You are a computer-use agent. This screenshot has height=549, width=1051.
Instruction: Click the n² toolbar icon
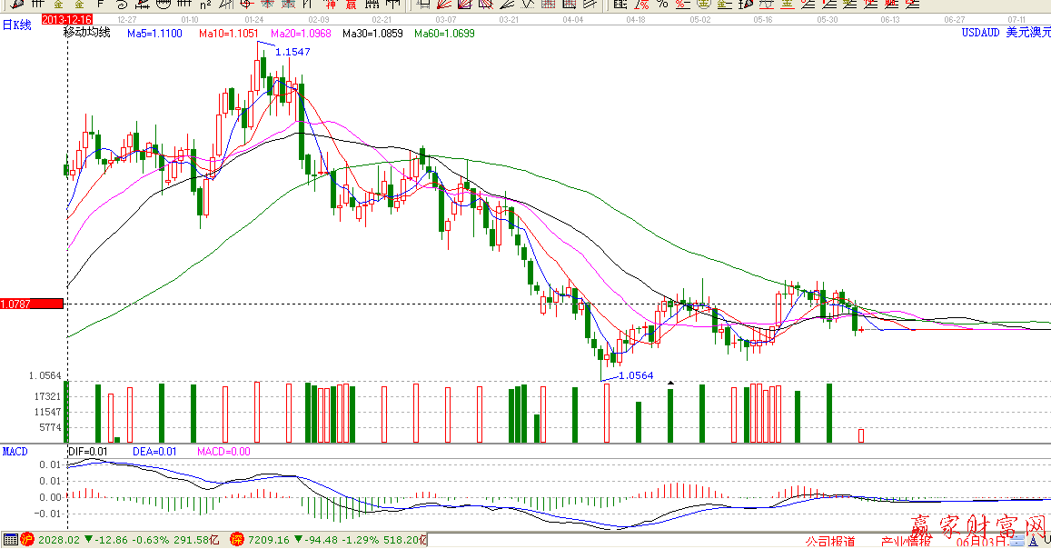pos(205,5)
